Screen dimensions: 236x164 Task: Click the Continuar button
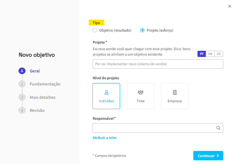(x=208, y=156)
